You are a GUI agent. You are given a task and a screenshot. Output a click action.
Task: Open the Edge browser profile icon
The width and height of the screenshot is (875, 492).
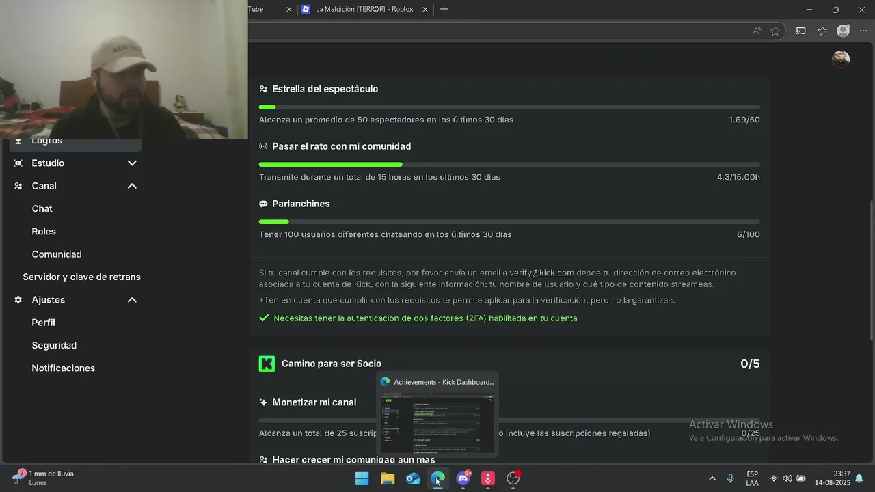coord(844,31)
